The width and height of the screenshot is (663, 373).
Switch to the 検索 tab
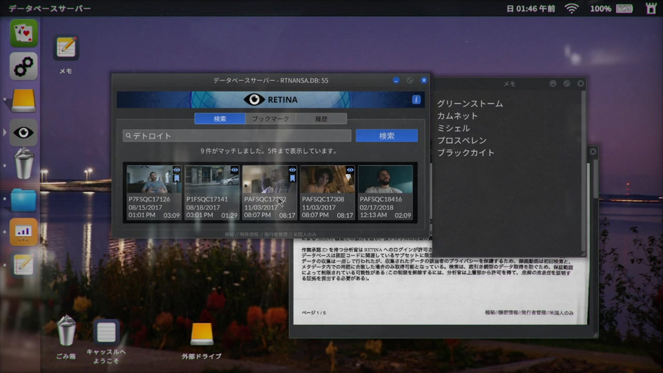220,119
